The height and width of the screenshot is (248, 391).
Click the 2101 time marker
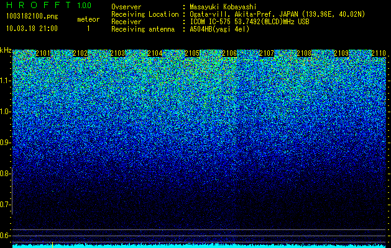click(43, 53)
